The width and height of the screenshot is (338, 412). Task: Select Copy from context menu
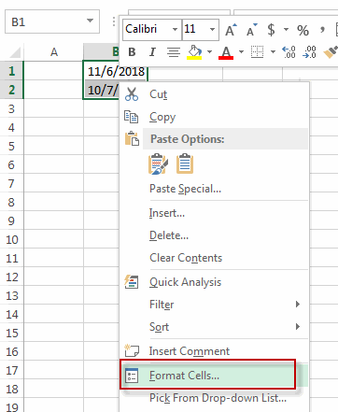pos(214,117)
